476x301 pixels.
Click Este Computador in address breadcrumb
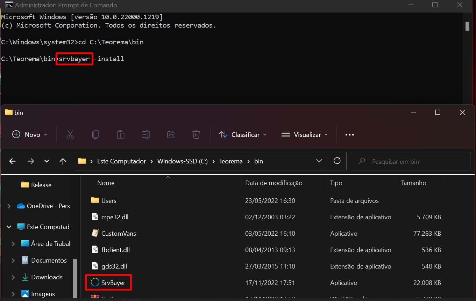(x=121, y=161)
